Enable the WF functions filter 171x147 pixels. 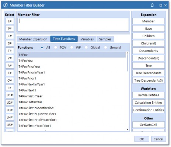click(x=72, y=47)
